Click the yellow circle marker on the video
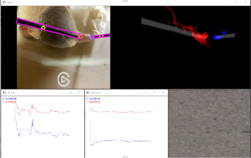Image resolution: width=251 pixels, height=158 pixels. (x=43, y=28)
